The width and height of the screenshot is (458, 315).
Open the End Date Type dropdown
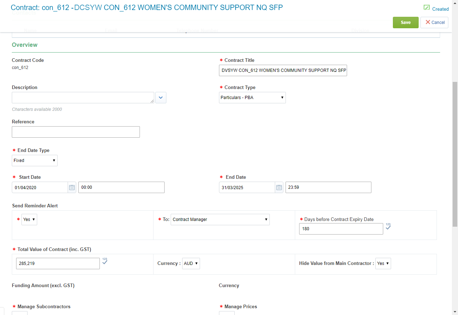pos(35,161)
